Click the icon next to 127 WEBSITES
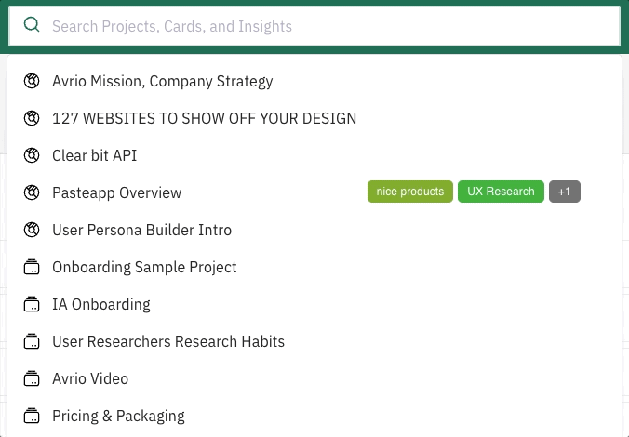This screenshot has width=629, height=437. click(x=32, y=118)
